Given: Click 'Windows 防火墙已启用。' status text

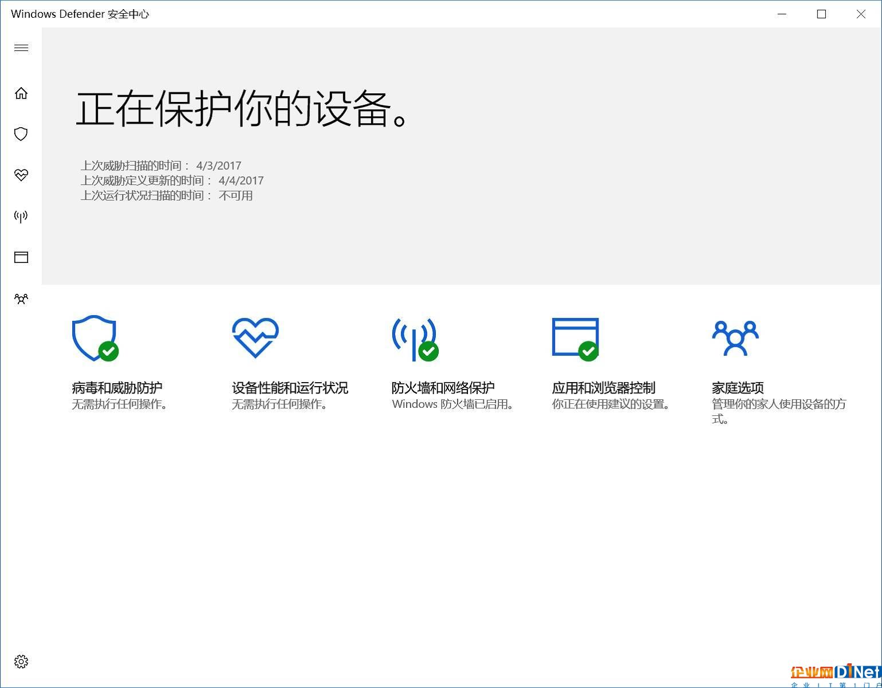Looking at the screenshot, I should pos(453,404).
